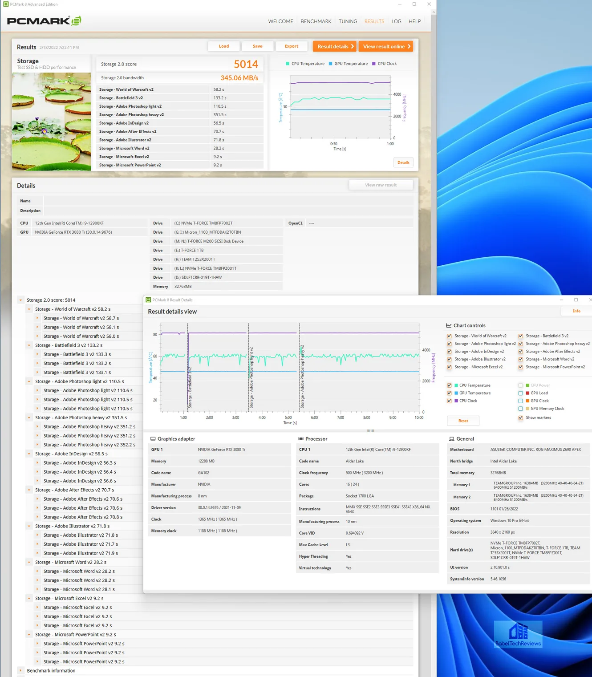
Task: Click the Adobe Photoshop light v2 chart marker
Action: tap(251, 378)
